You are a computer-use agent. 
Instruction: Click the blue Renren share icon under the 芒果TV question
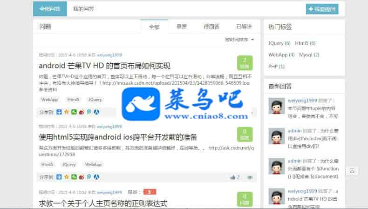[96, 112]
